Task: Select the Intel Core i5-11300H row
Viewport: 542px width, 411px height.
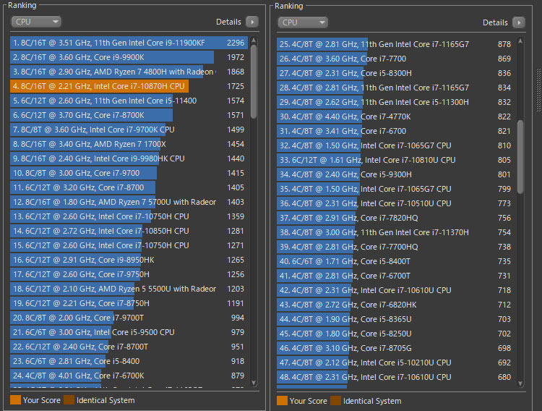Action: click(x=396, y=102)
